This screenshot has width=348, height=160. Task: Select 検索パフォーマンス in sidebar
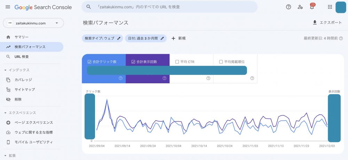pos(32,47)
